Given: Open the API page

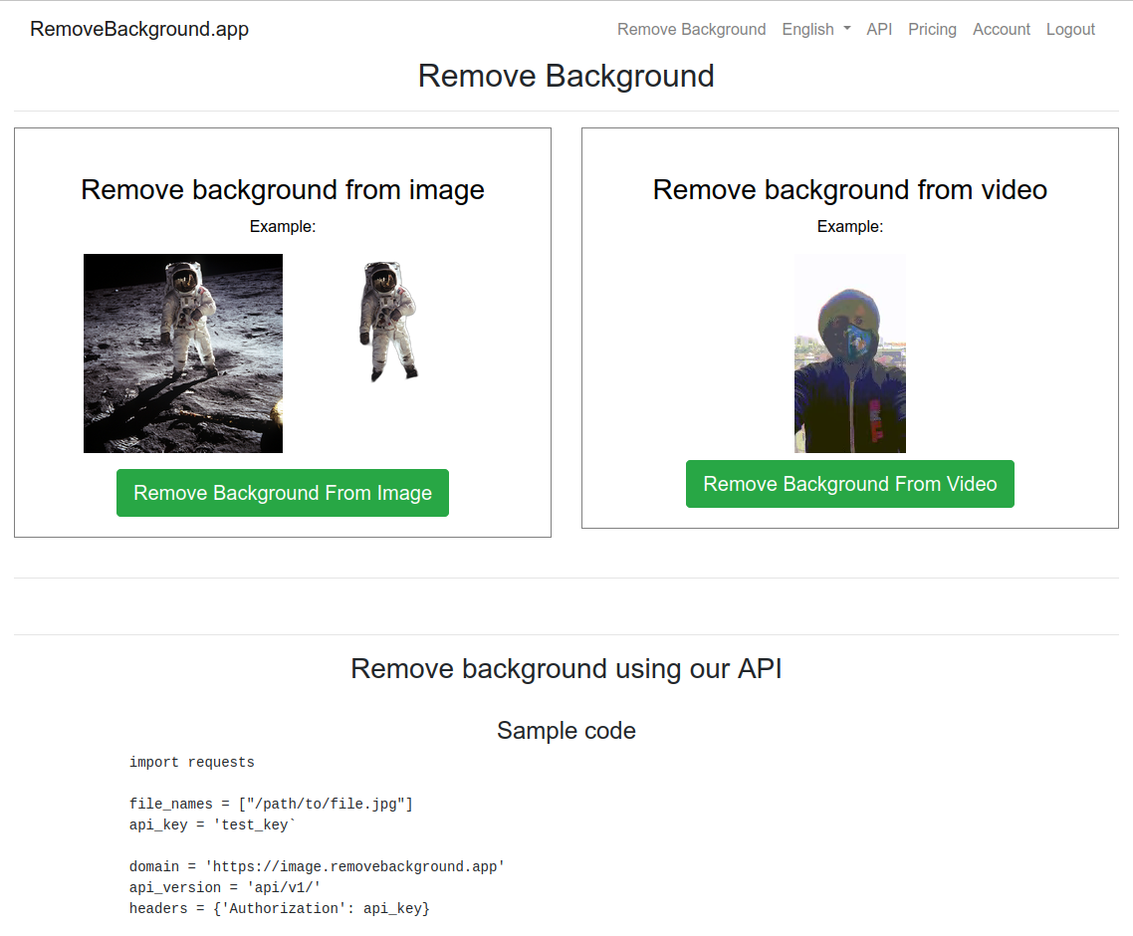Looking at the screenshot, I should point(879,29).
